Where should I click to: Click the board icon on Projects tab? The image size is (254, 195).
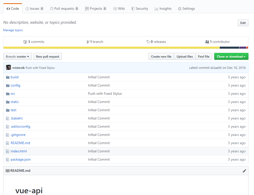pyautogui.click(x=87, y=9)
